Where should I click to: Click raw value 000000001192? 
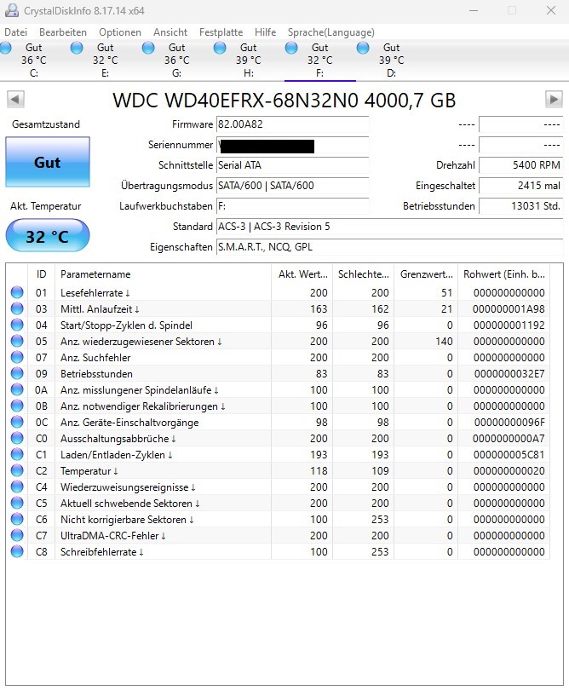pos(509,325)
